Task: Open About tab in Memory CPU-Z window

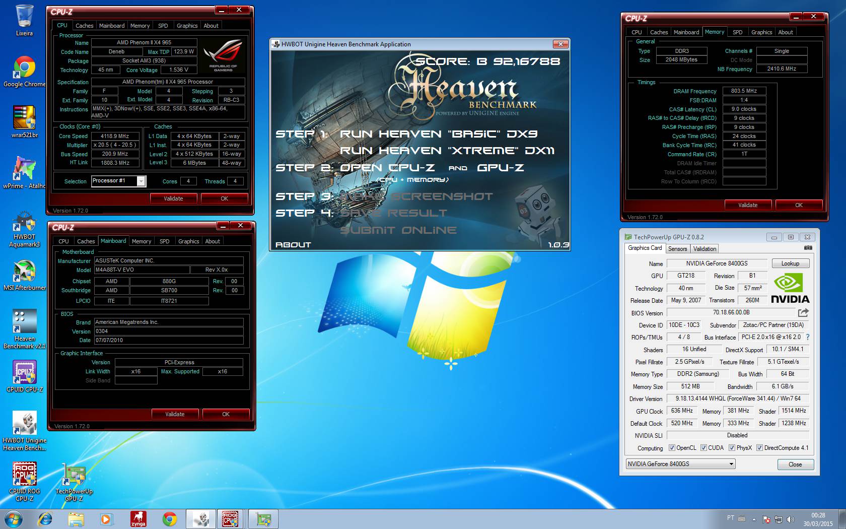Action: [786, 32]
